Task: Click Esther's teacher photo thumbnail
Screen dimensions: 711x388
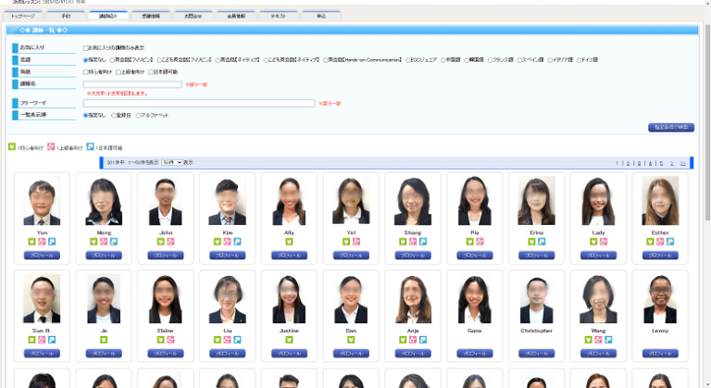Action: [x=660, y=201]
